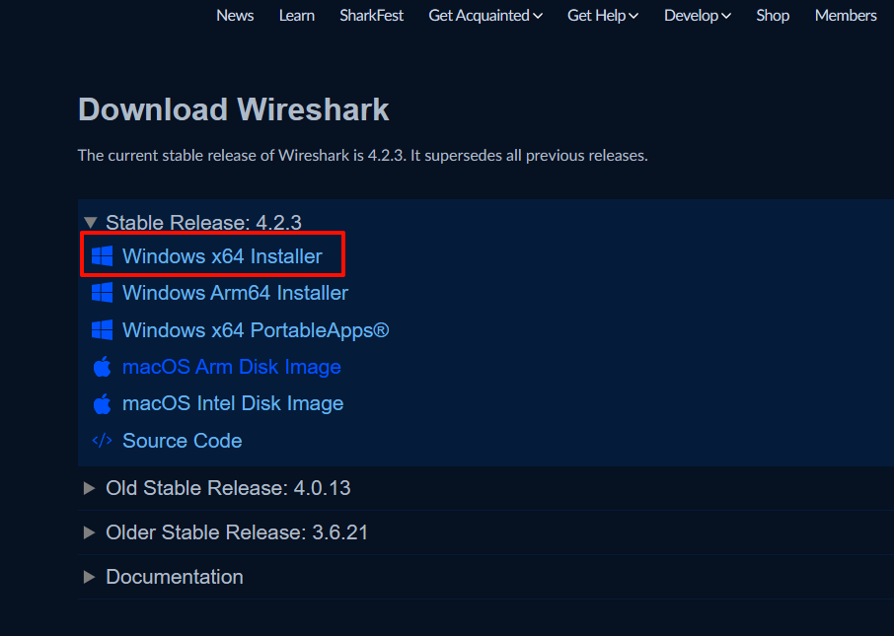Open the Learn menu item
Image resolution: width=894 pixels, height=636 pixels.
point(297,16)
